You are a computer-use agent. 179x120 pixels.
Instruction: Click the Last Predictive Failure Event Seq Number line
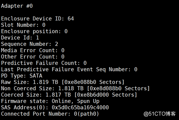tap(69, 70)
